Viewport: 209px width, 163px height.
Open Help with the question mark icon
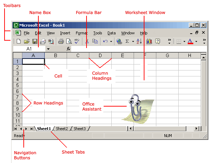(157, 41)
